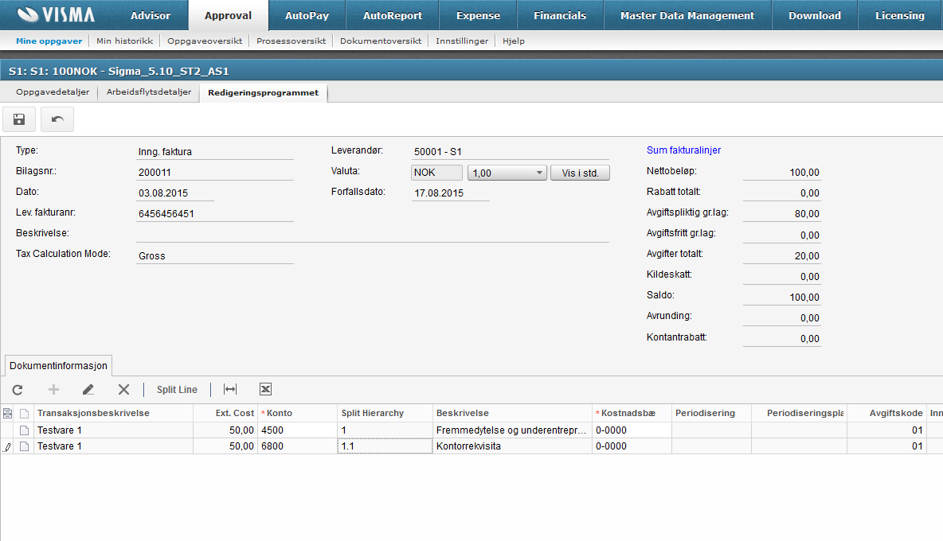Click the Split Hierarchy column header

tap(385, 413)
